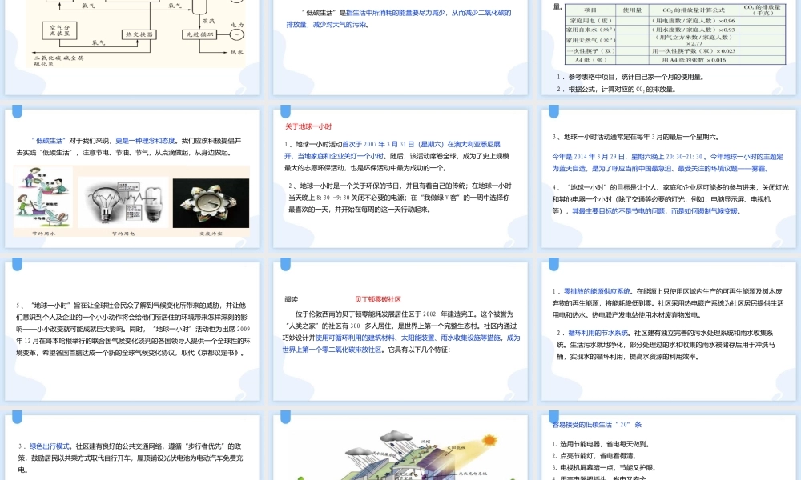Open the slide headed 关于地球一小时

pos(400,178)
